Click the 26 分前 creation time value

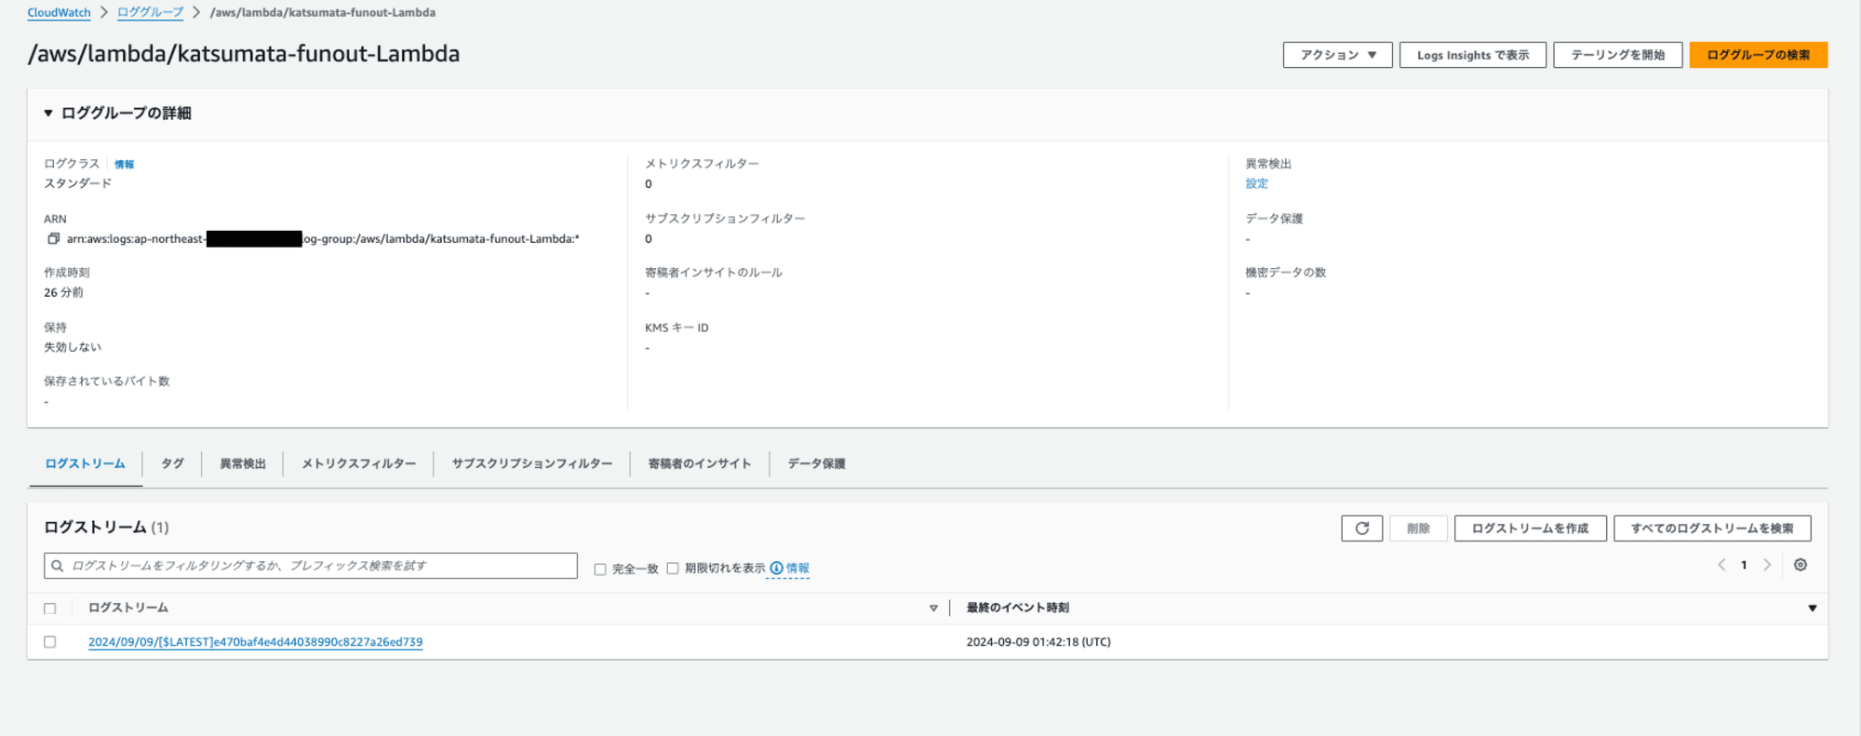click(63, 292)
